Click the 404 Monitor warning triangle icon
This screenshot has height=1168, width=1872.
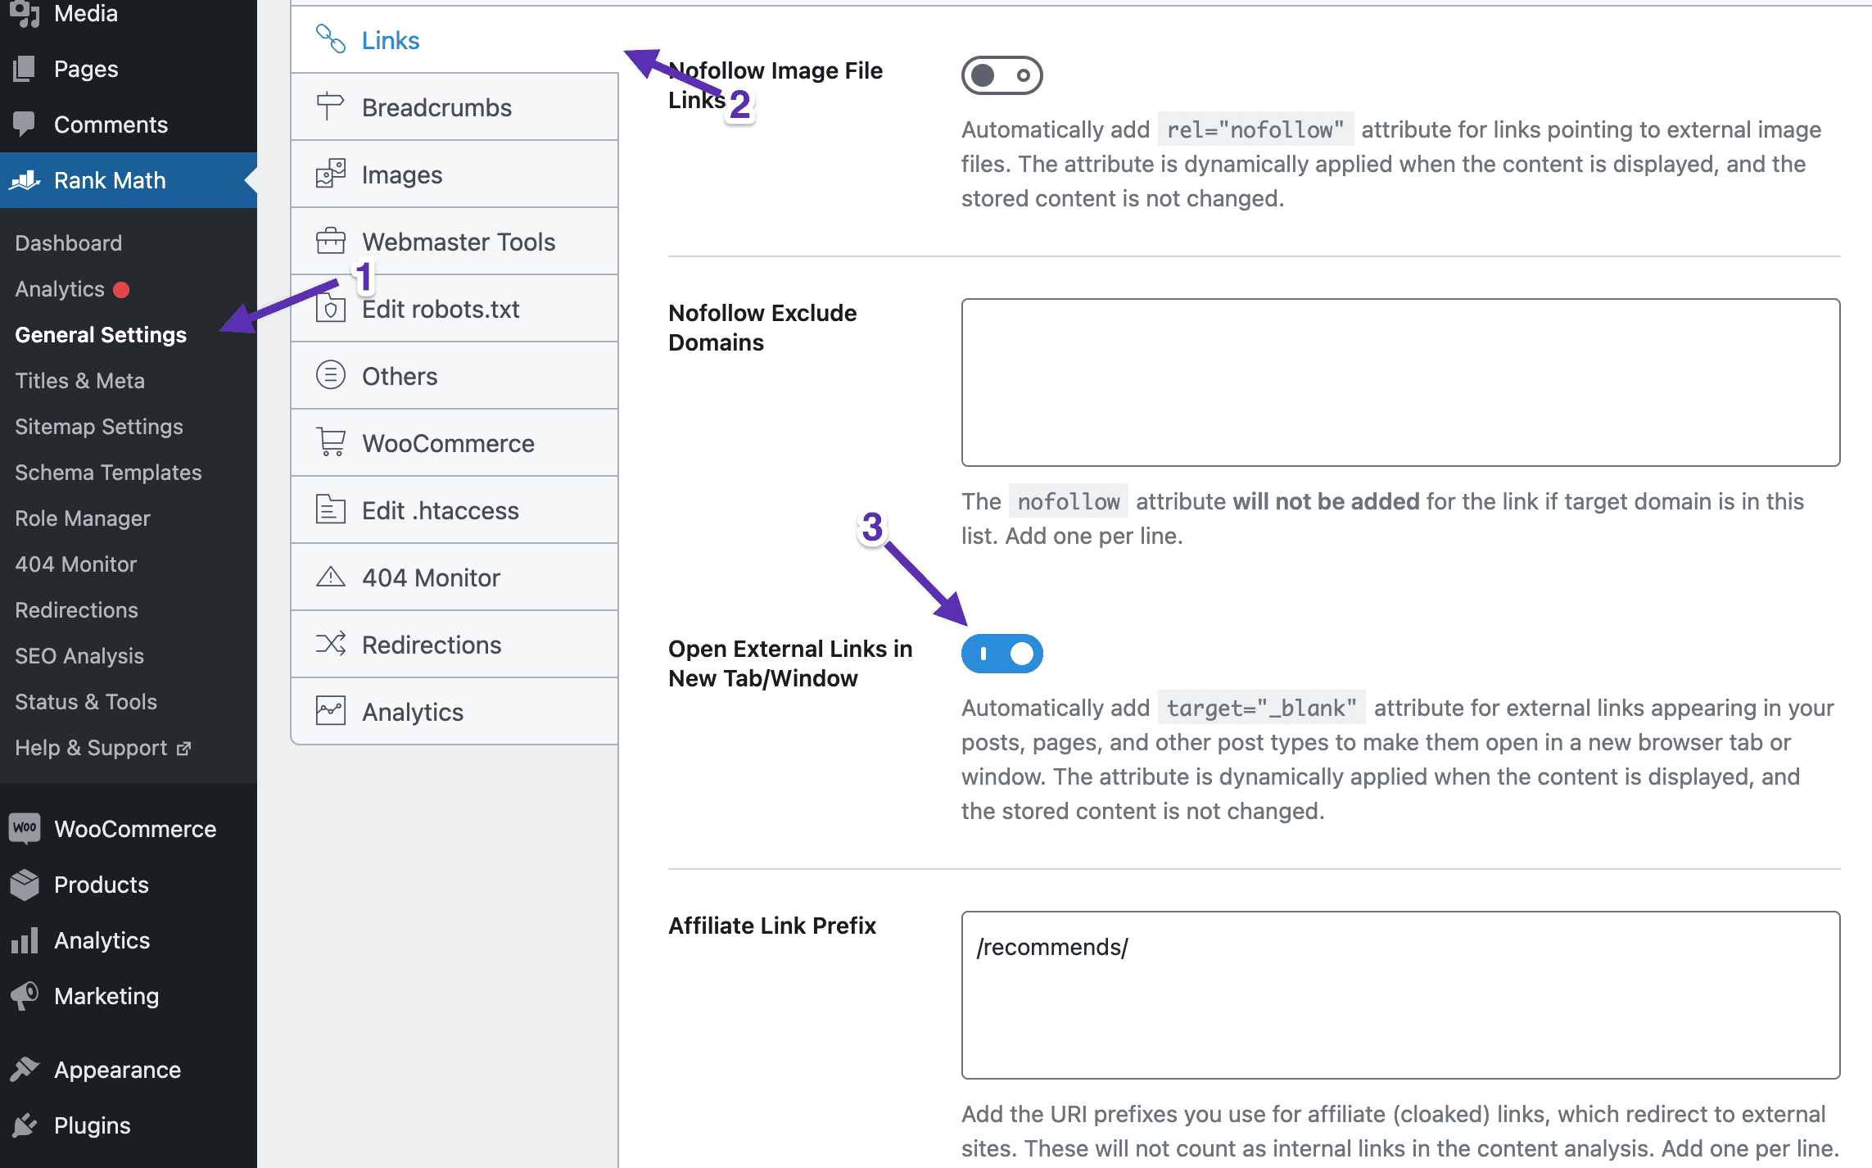pos(330,577)
